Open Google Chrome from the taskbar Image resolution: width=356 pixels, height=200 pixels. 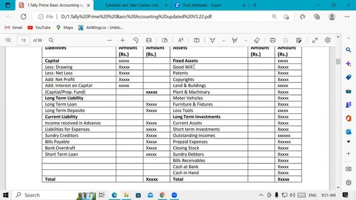tap(162, 195)
